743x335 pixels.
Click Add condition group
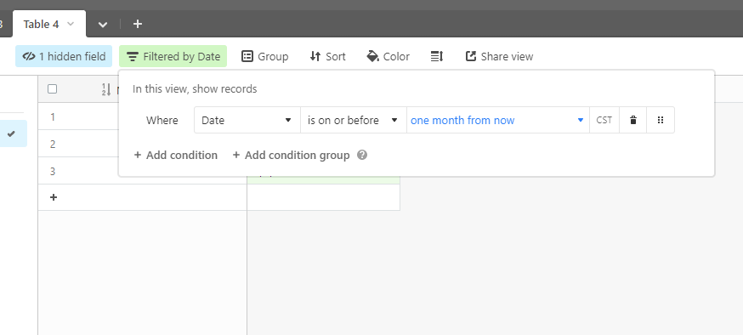(x=291, y=155)
